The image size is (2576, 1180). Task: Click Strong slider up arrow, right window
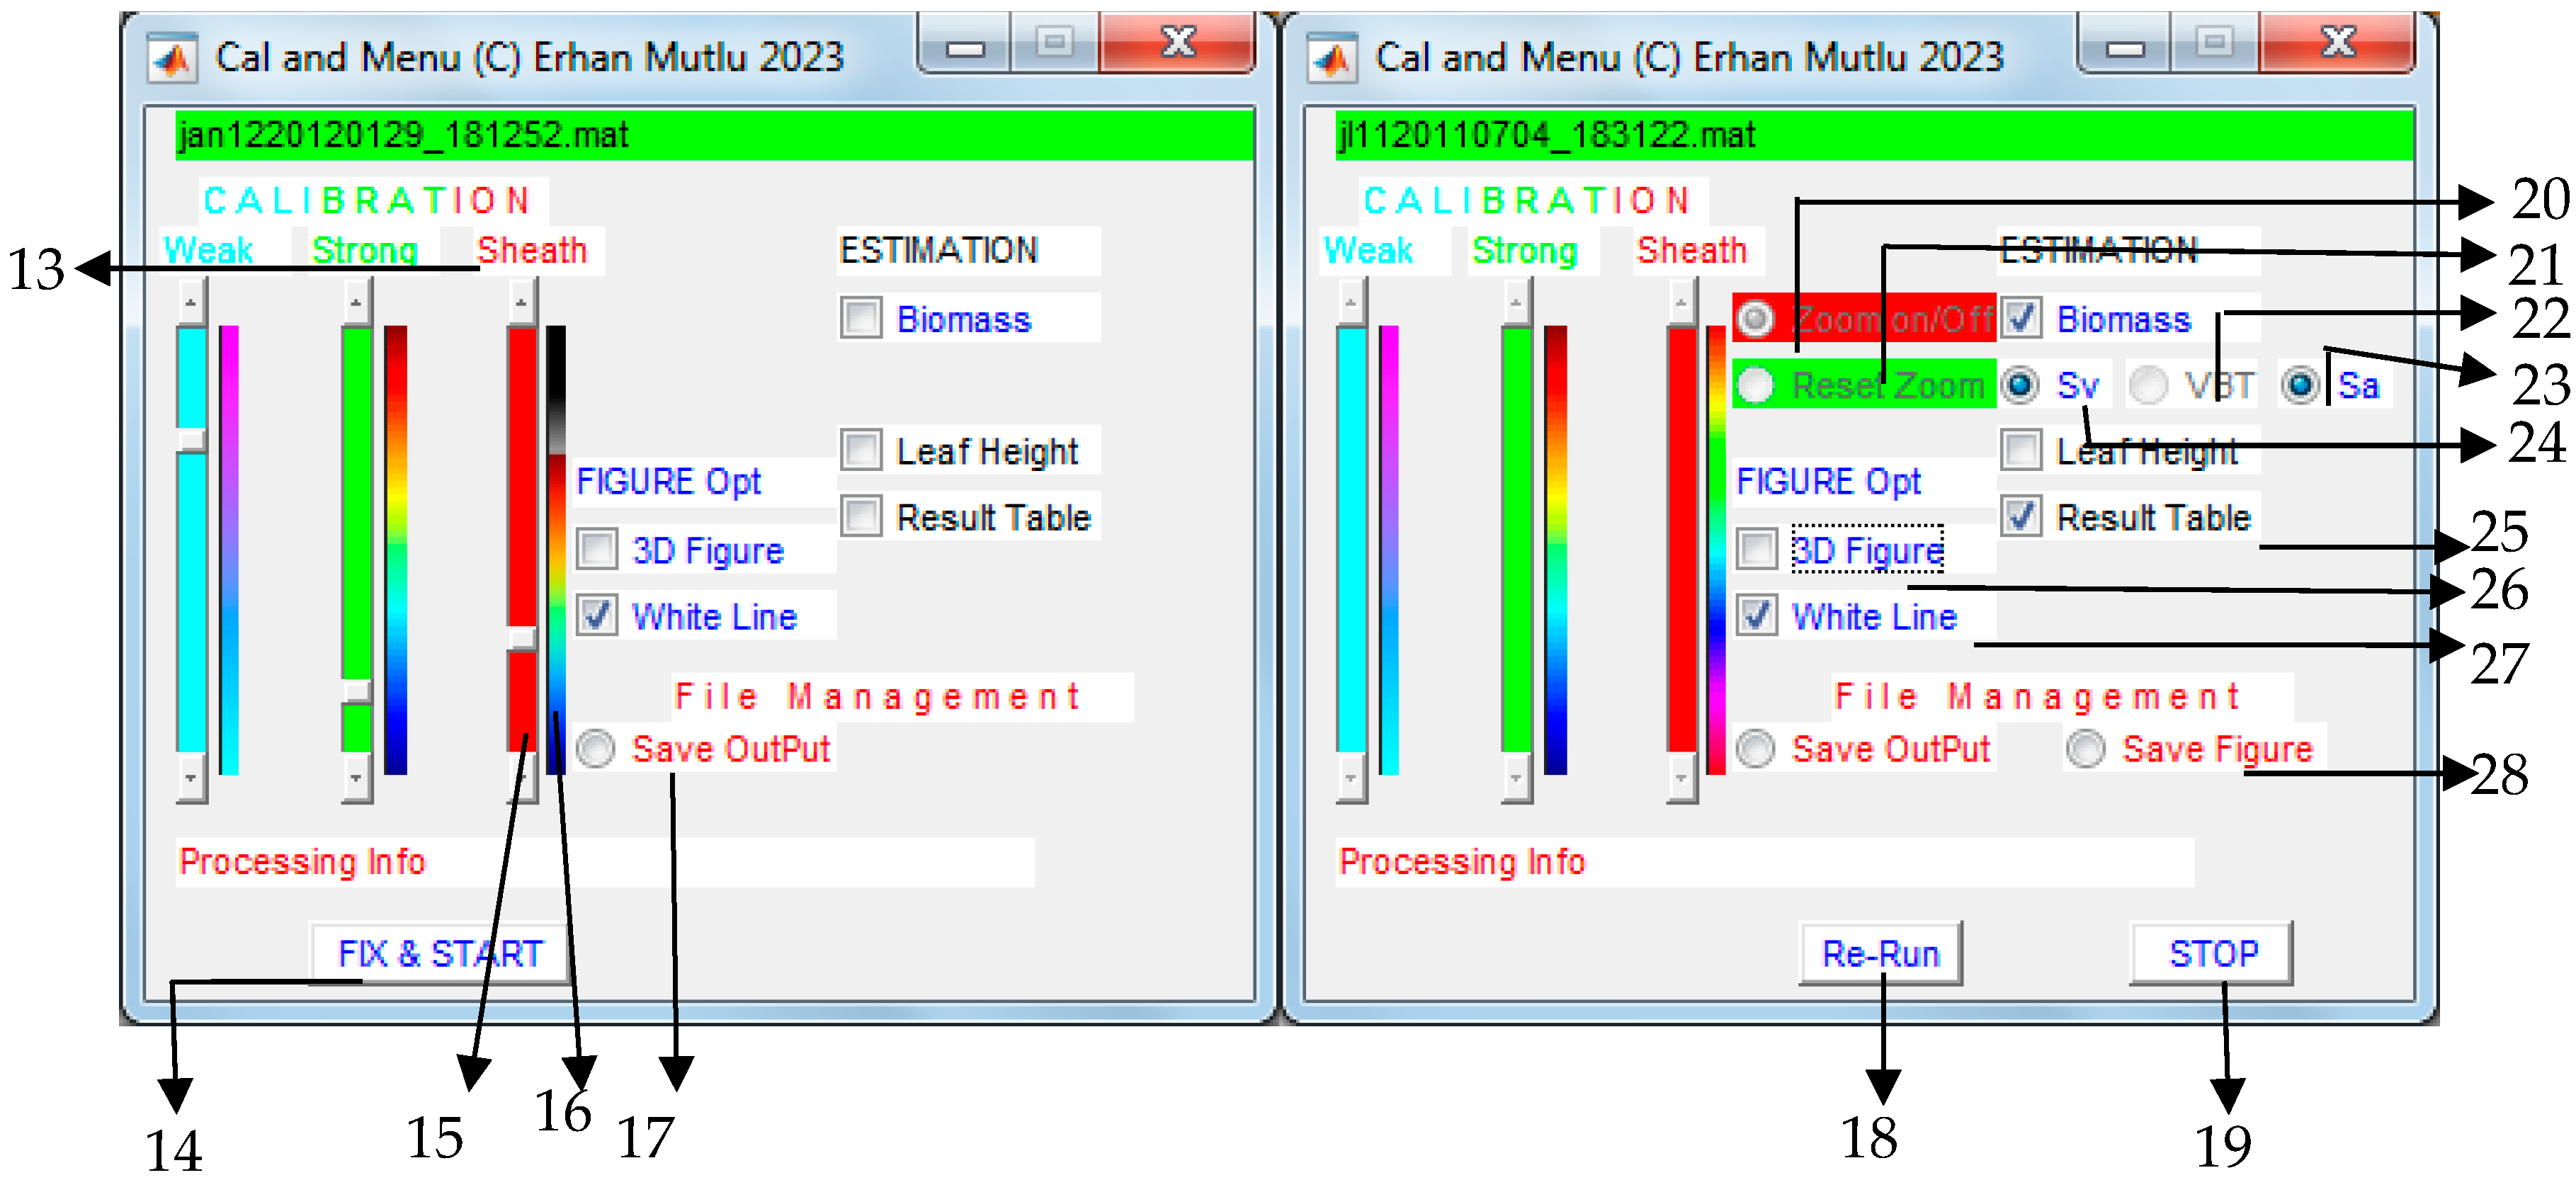pyautogui.click(x=1516, y=302)
